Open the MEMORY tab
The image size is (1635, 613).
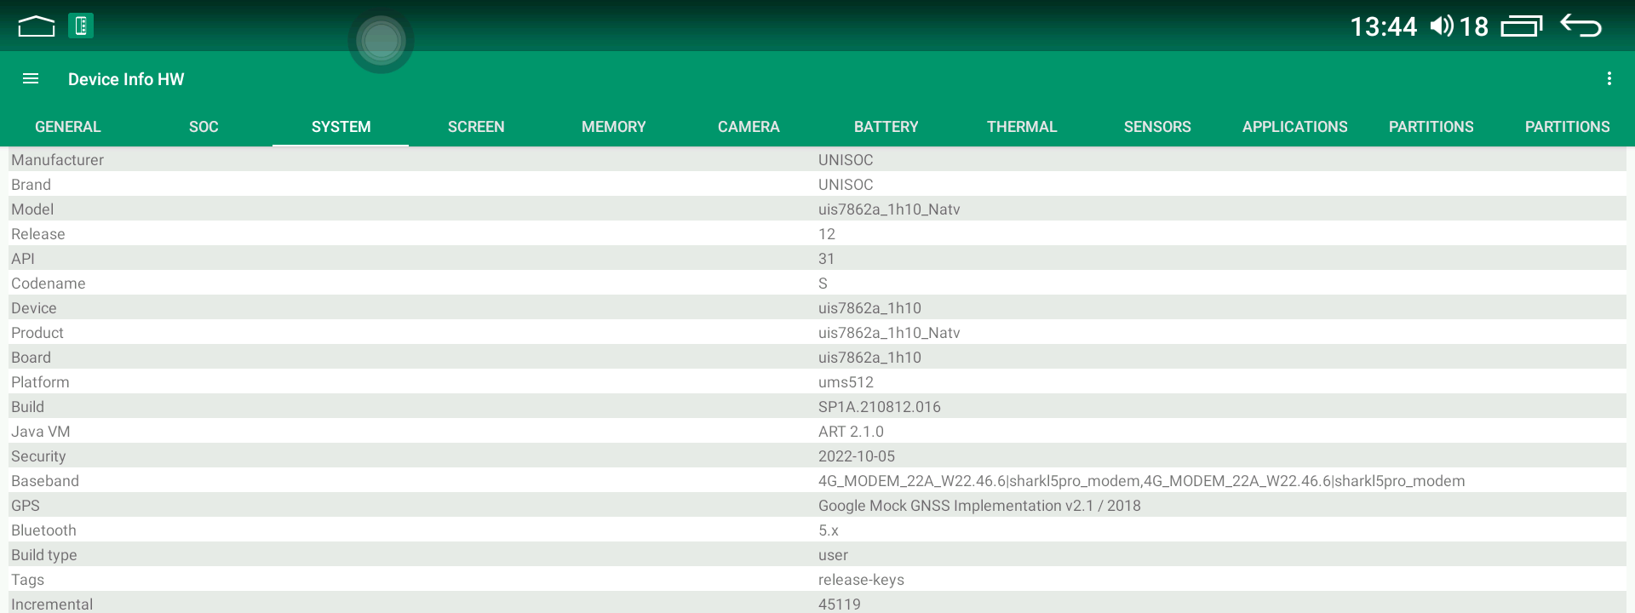click(613, 127)
